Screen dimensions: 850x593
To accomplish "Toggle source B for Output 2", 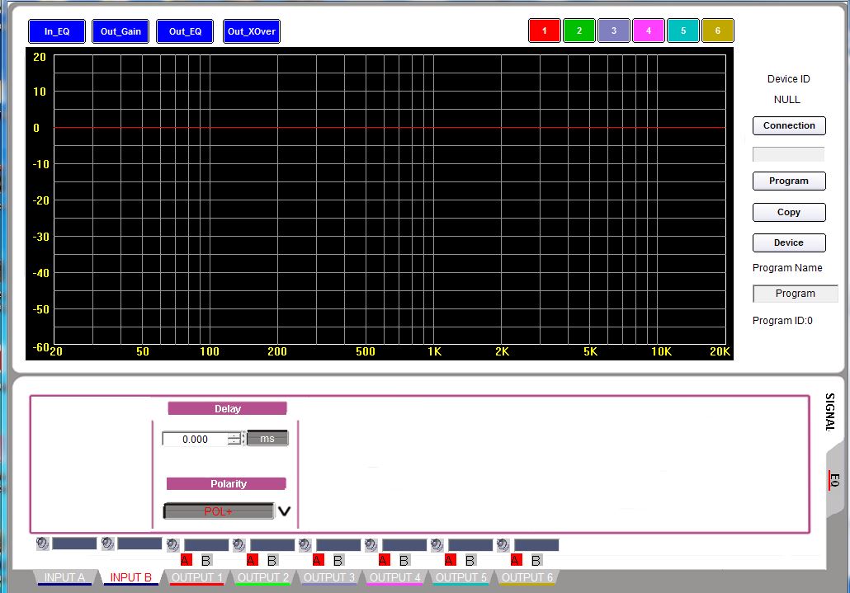I will 272,560.
